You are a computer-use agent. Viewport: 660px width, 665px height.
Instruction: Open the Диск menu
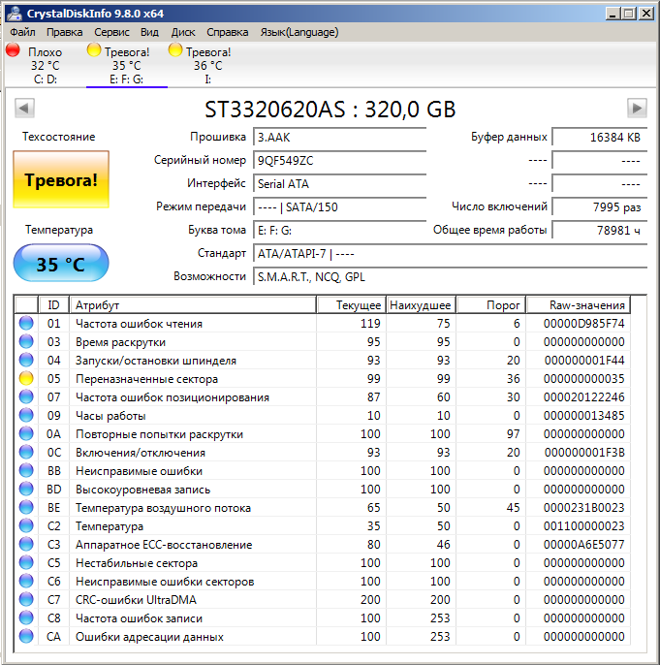(182, 32)
